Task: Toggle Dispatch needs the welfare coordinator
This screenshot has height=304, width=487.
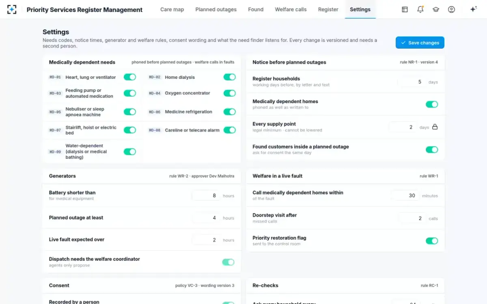Action: click(228, 262)
